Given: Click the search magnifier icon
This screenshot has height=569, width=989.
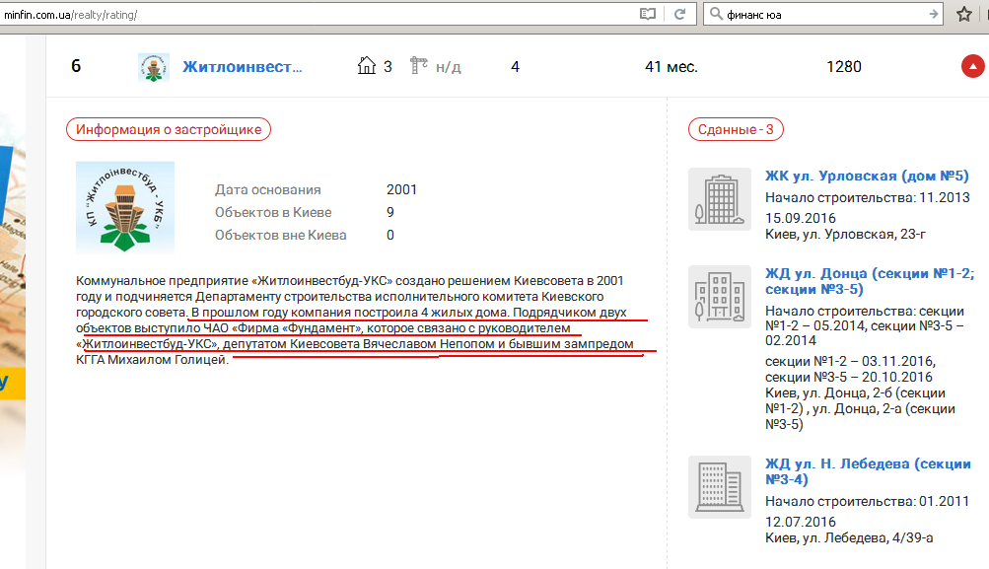Looking at the screenshot, I should [716, 14].
